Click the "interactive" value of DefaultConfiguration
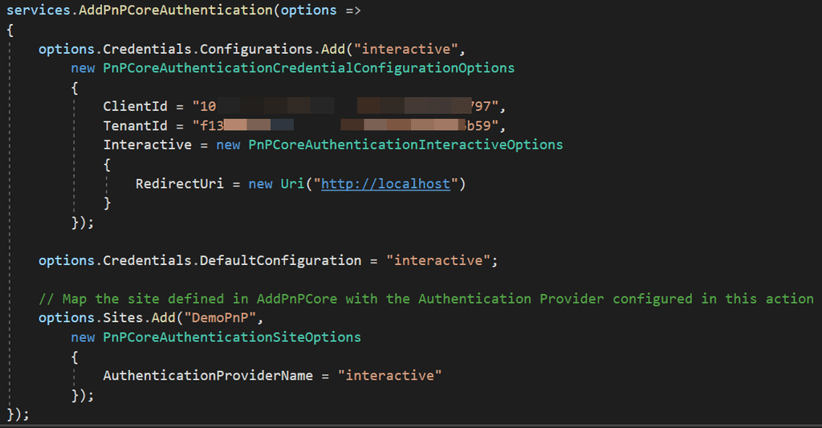This screenshot has height=428, width=822. click(x=438, y=261)
